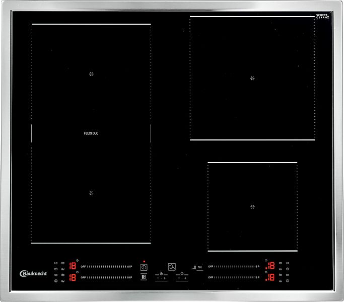Tap the plus sign on the right timer

point(185,278)
